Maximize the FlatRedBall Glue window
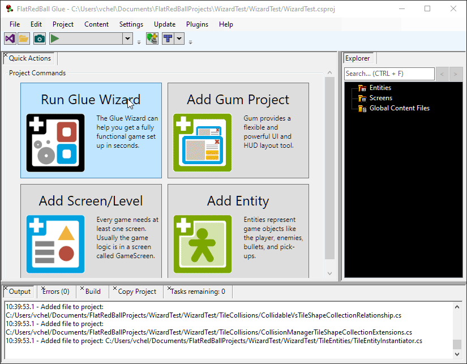Screen dimensions: 467x364 pos(427,9)
